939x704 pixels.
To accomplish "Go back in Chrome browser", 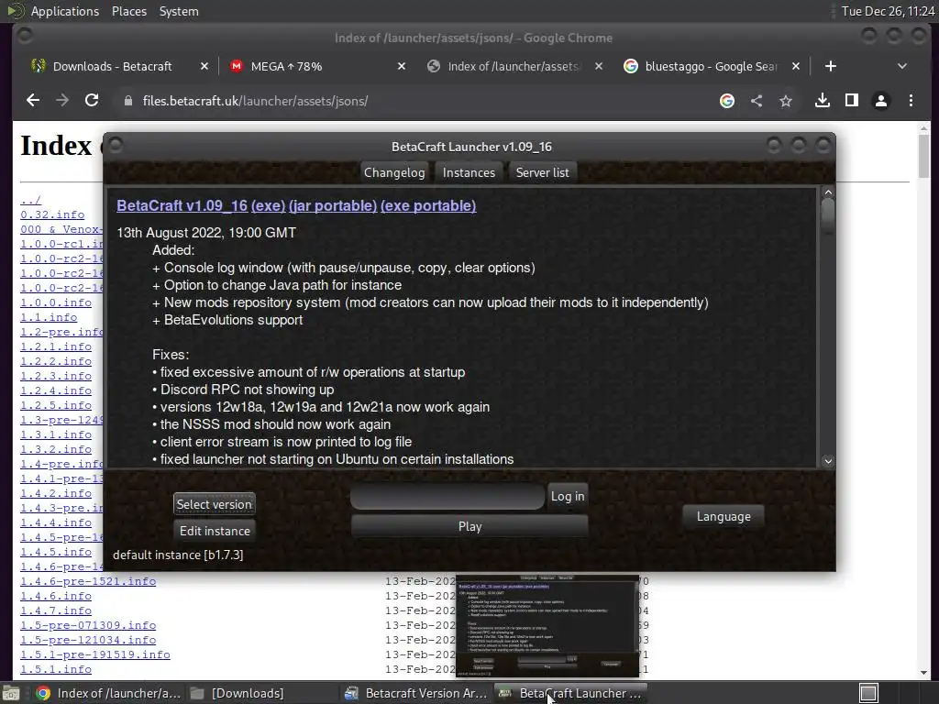I will click(33, 101).
